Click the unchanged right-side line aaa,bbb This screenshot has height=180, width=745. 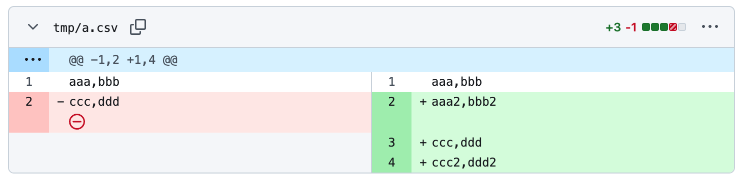pyautogui.click(x=456, y=81)
